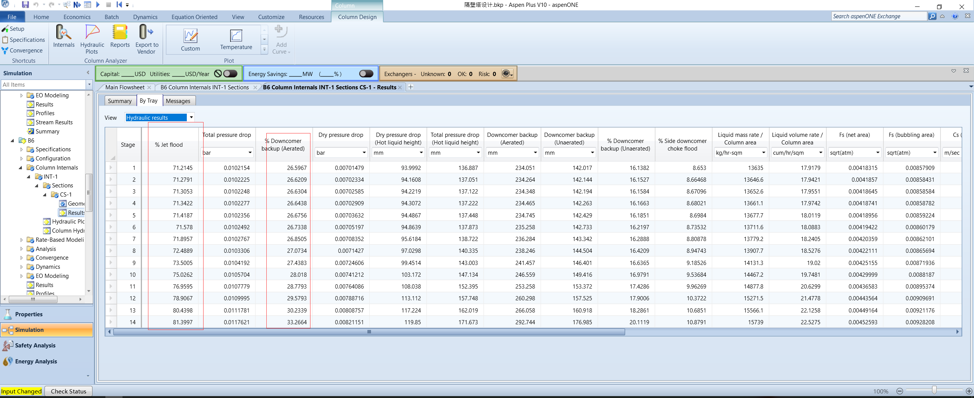The width and height of the screenshot is (974, 398).
Task: Open the Summary results tab
Action: pyautogui.click(x=119, y=101)
